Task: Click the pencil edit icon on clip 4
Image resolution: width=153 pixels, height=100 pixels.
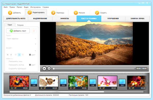Action: click(x=104, y=88)
